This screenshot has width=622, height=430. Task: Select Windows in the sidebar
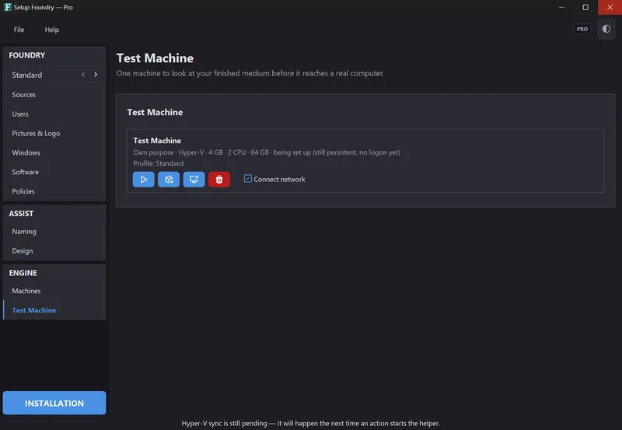click(54, 152)
